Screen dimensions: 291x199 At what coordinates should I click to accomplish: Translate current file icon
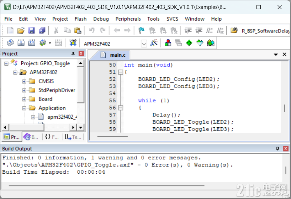point(10,43)
